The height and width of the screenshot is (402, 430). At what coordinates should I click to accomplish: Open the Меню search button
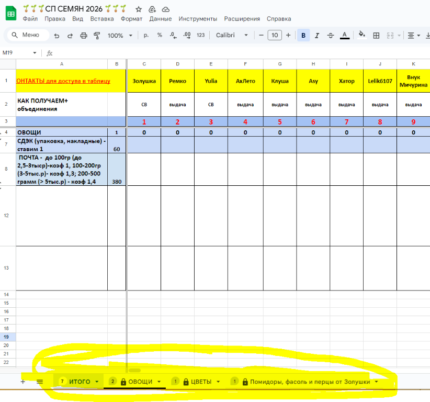click(x=26, y=35)
